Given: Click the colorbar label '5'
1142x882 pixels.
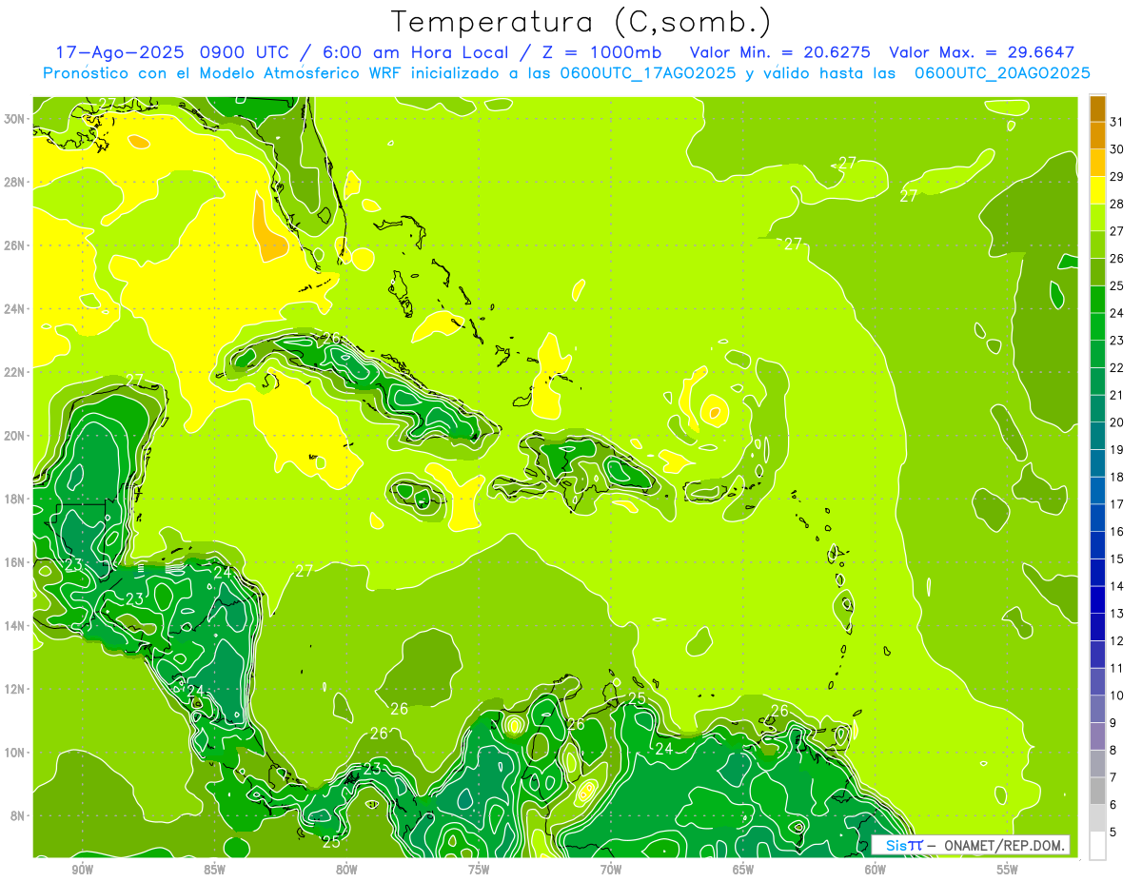Looking at the screenshot, I should tap(1112, 833).
